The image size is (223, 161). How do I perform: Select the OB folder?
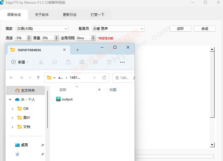tap(23, 109)
